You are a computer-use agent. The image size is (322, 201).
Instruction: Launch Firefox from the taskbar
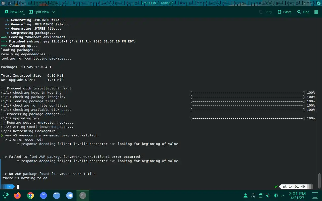(x=17, y=195)
